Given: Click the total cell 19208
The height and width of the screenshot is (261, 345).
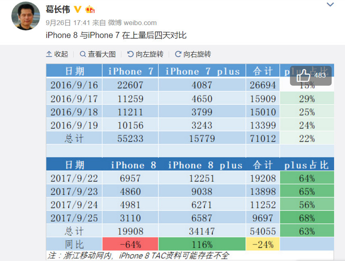Looking at the screenshot, I should coord(263,178).
